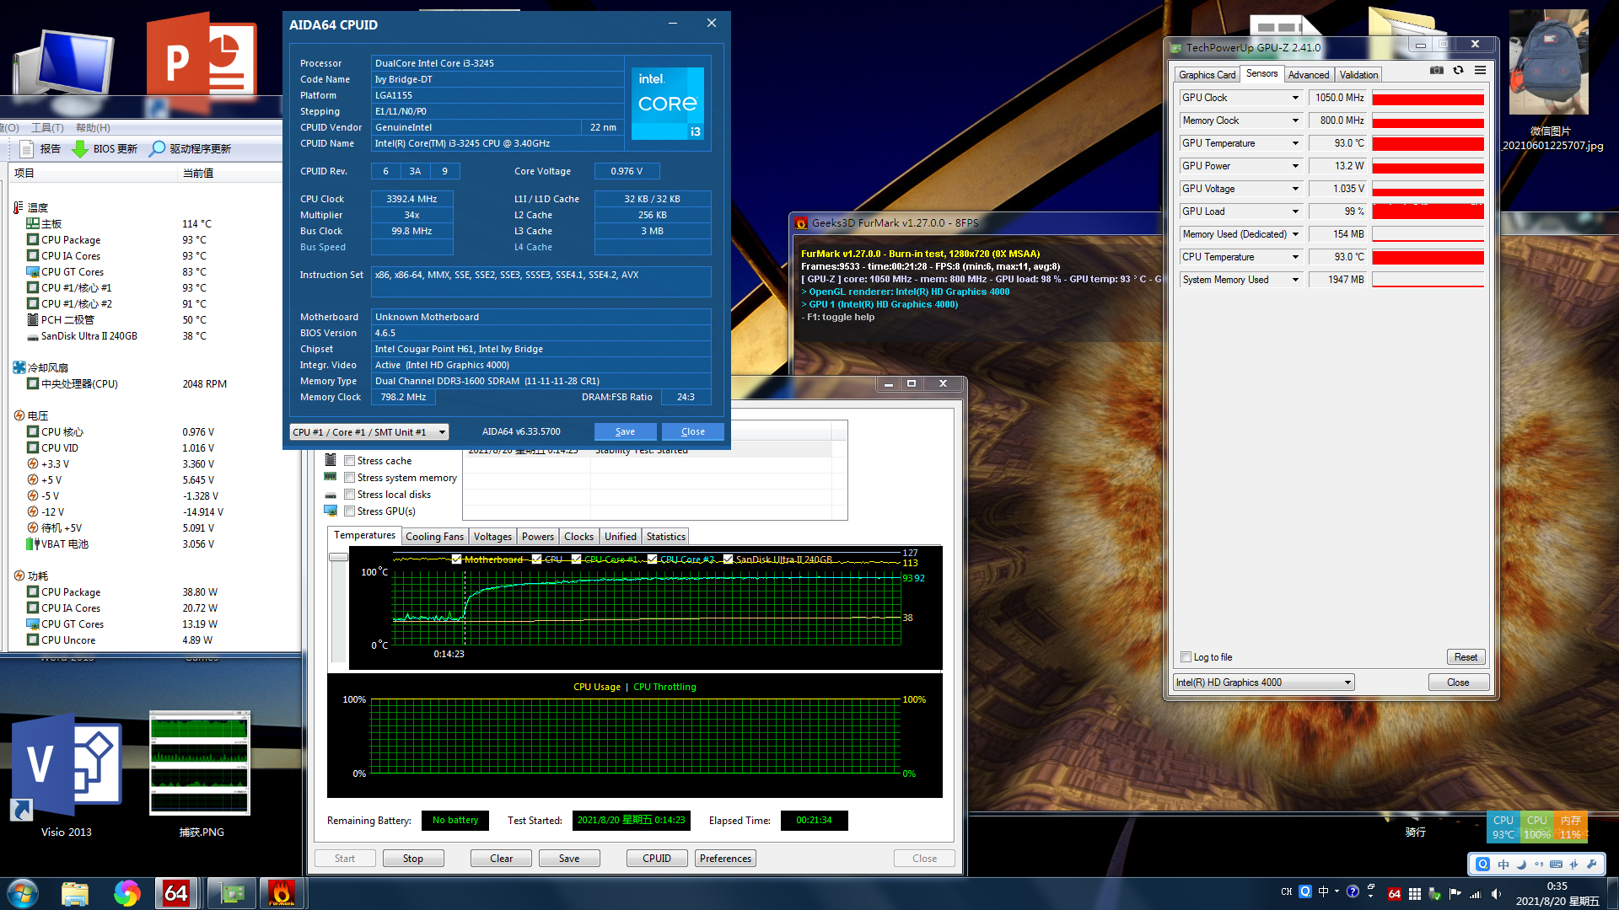This screenshot has height=910, width=1619.
Task: Click the GPU Load red sensor graph bar
Action: (1428, 211)
